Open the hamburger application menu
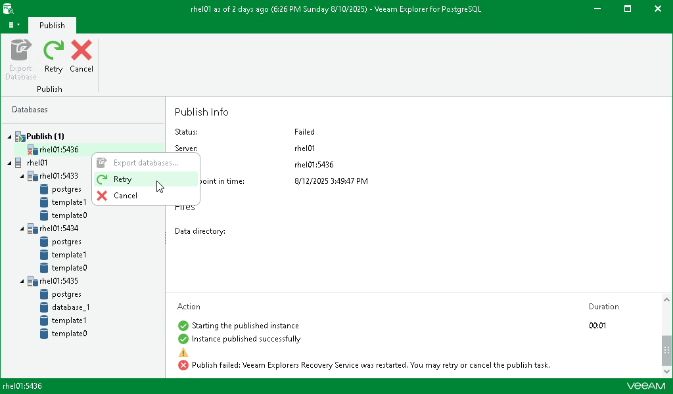The height and width of the screenshot is (394, 673). pyautogui.click(x=14, y=26)
